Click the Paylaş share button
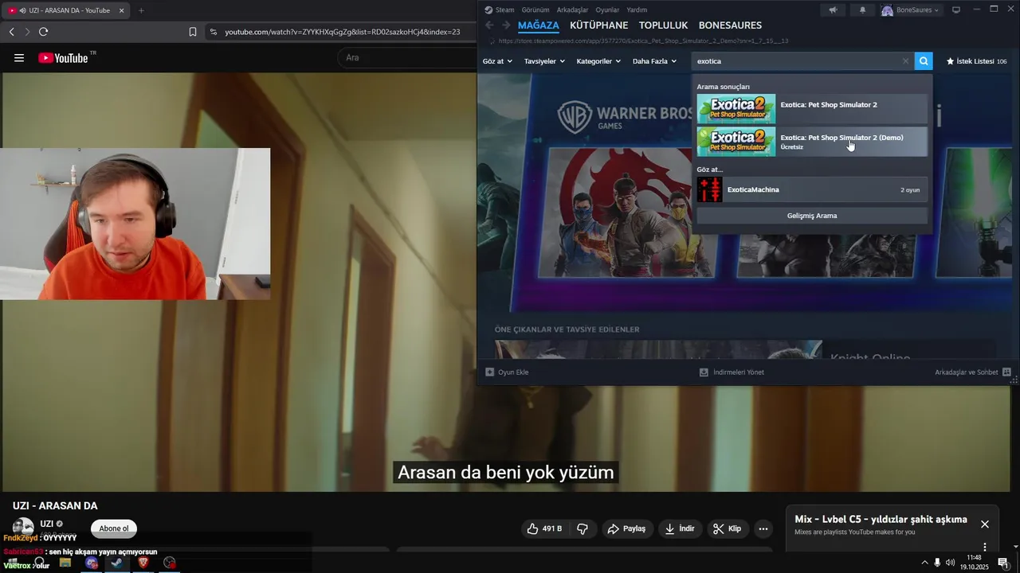This screenshot has height=573, width=1020. point(626,528)
